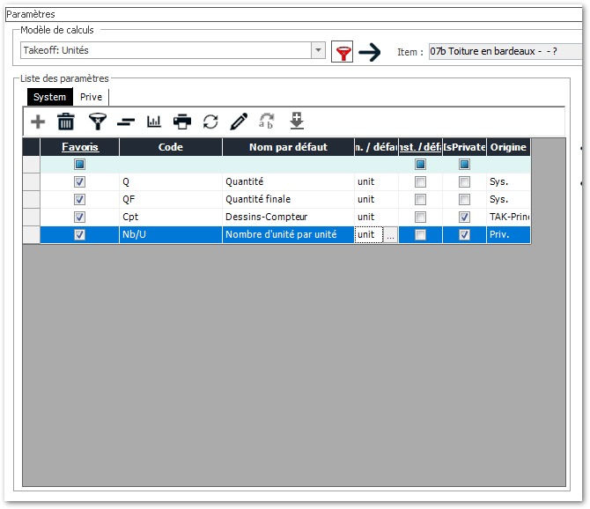Click the pencil edit icon
Image resolution: width=590 pixels, height=509 pixels.
(x=239, y=122)
